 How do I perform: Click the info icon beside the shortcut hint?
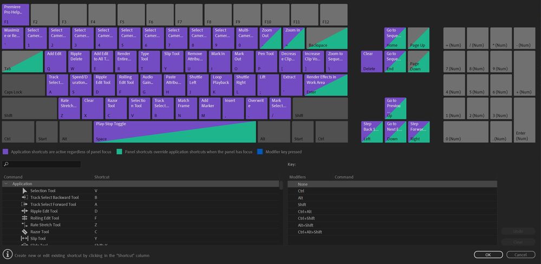click(x=7, y=254)
